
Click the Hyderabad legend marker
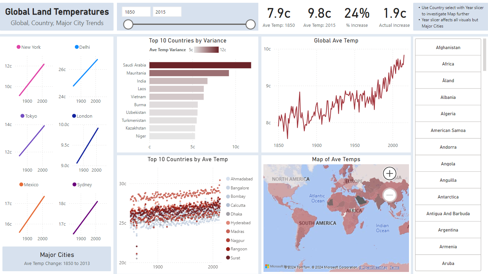pos(228,223)
